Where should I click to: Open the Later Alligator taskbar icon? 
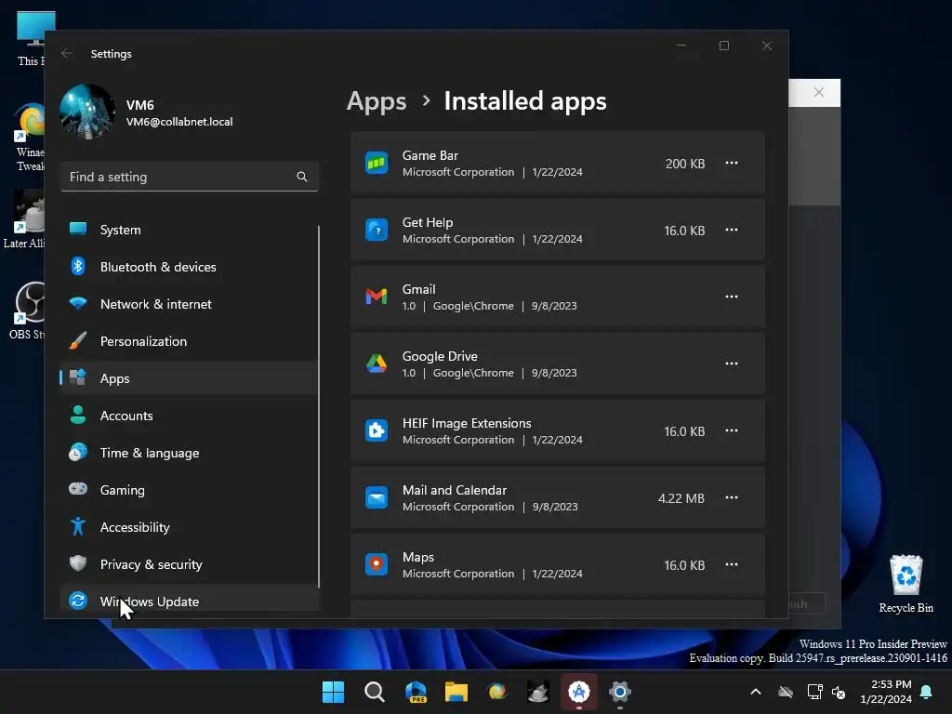coord(538,692)
